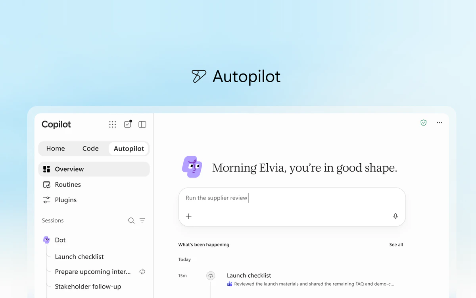Click the Overview dashboard icon

click(47, 169)
